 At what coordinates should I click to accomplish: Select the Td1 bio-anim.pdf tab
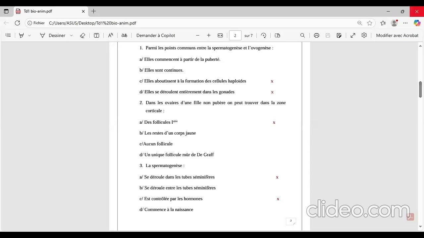coord(50,11)
